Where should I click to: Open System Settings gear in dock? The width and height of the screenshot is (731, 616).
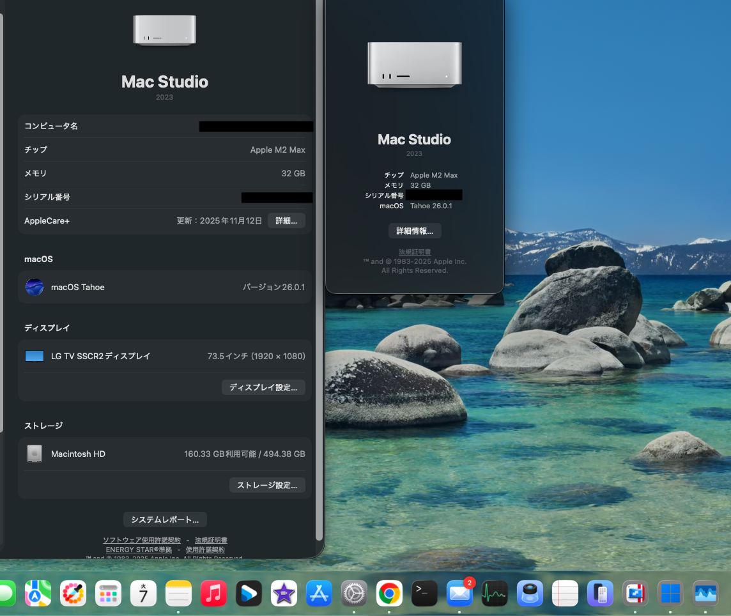click(354, 594)
